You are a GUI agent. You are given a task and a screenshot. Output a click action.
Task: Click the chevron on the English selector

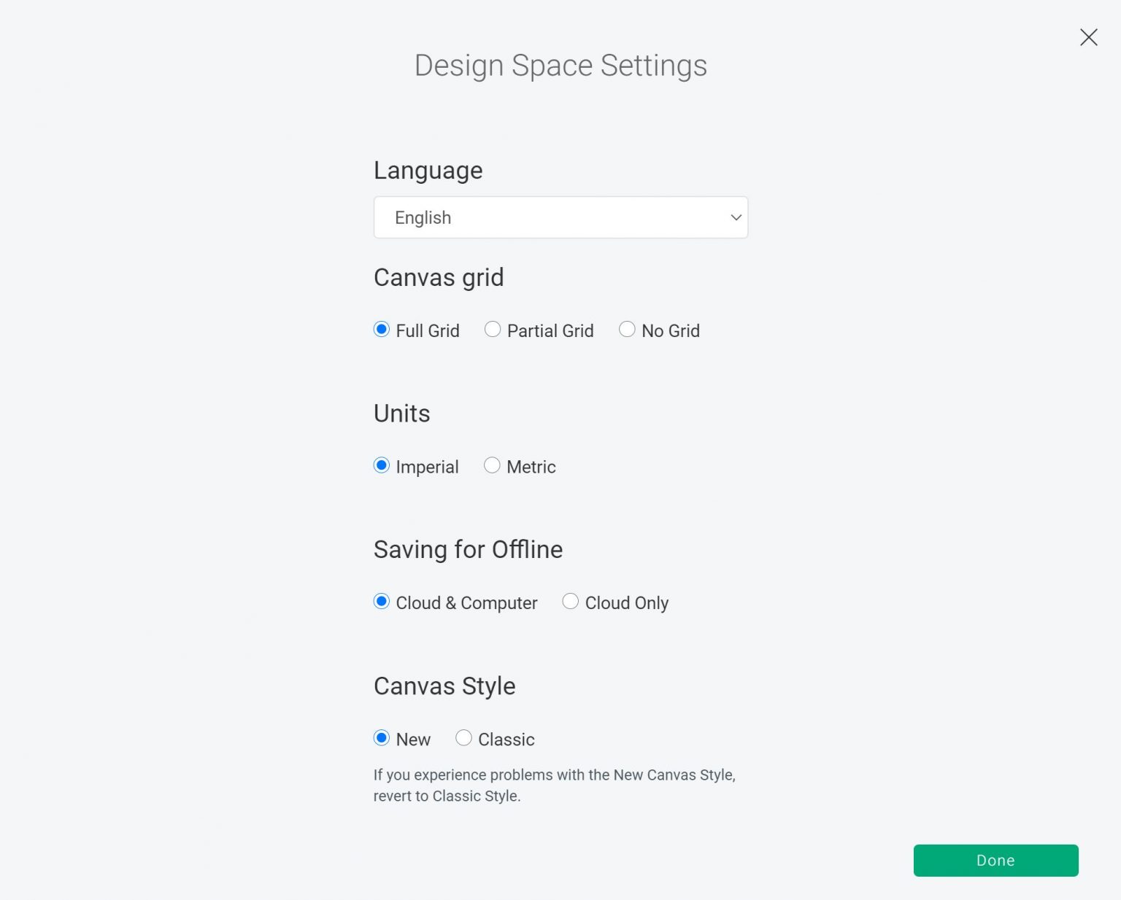coord(735,217)
